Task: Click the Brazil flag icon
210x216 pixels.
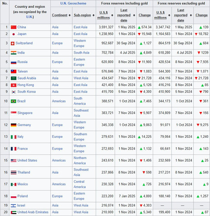Action: pos(13,101)
